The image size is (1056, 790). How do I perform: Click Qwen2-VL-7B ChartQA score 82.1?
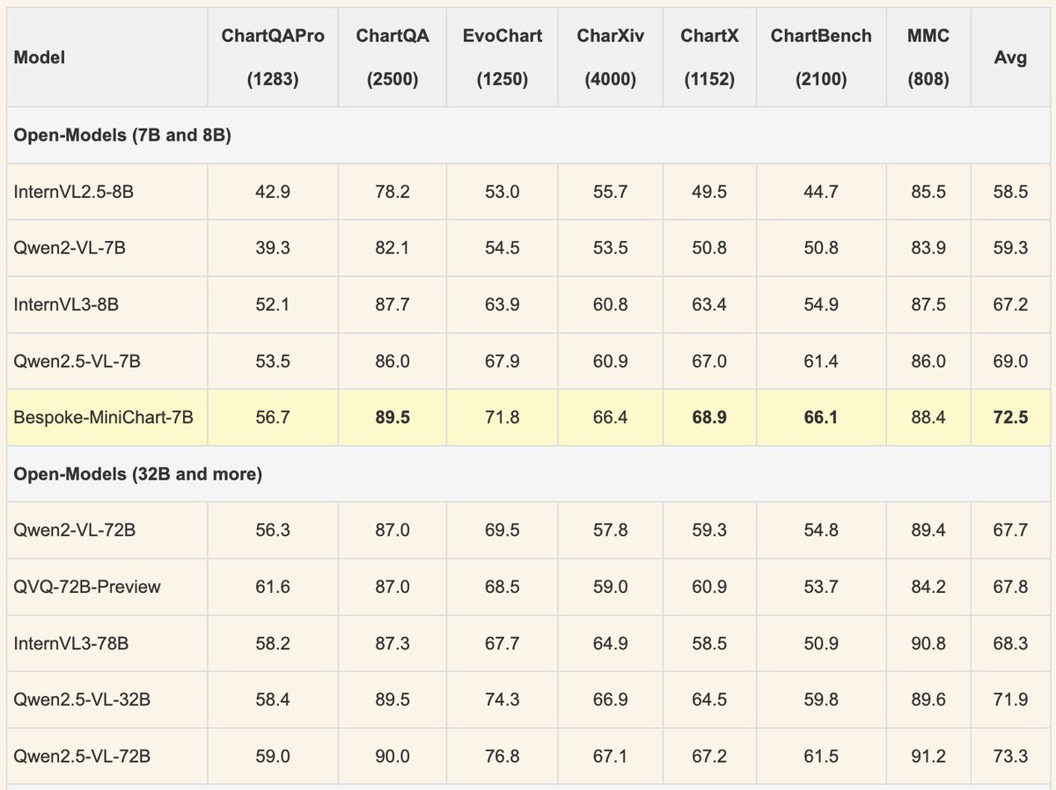tap(393, 248)
